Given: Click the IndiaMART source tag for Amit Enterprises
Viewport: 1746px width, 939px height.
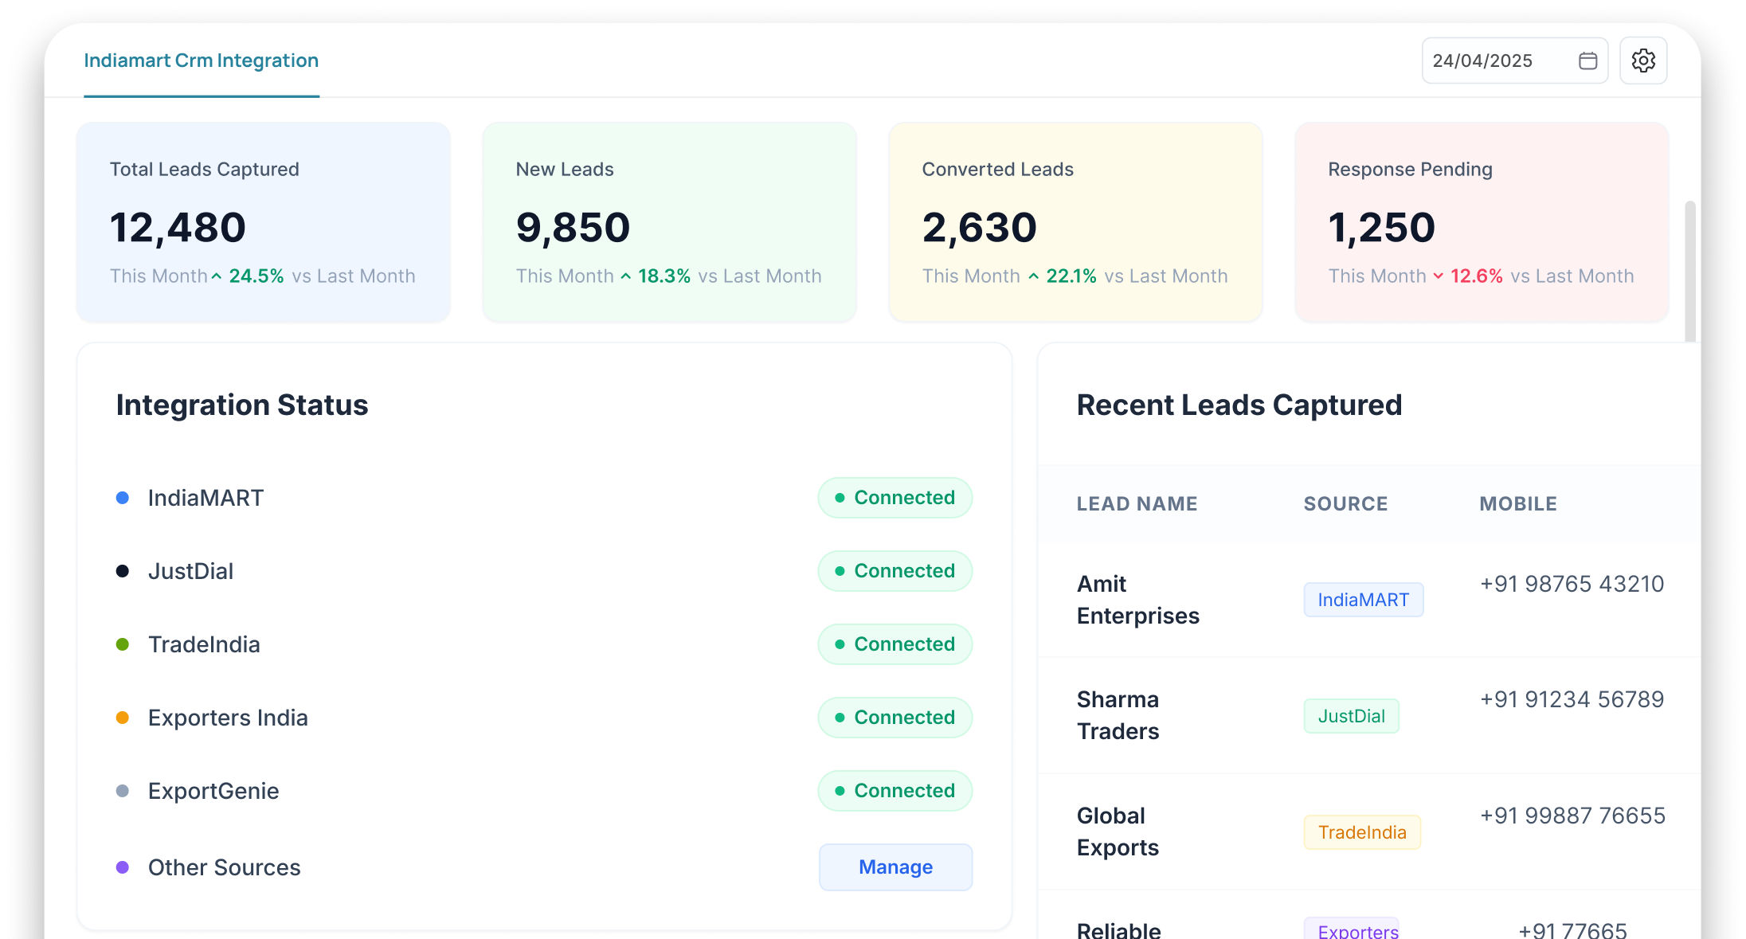Looking at the screenshot, I should pyautogui.click(x=1364, y=600).
